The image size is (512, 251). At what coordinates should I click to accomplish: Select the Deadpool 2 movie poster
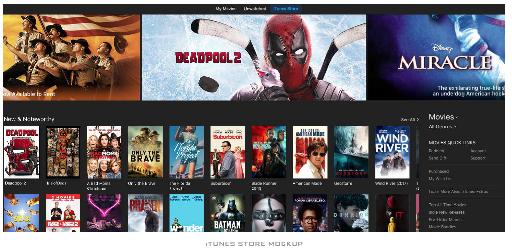coord(21,152)
